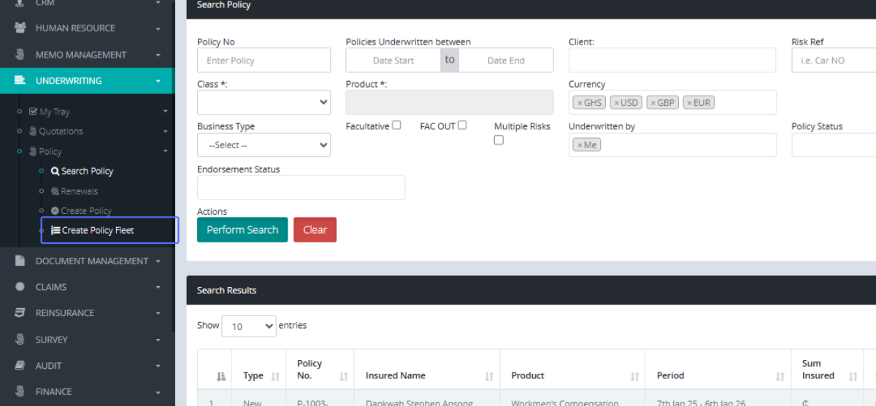Enable the Facultative checkbox
The width and height of the screenshot is (876, 406).
click(396, 126)
